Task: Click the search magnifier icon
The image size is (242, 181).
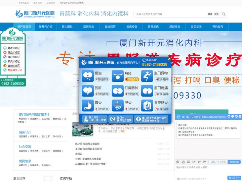Action: coord(224,14)
